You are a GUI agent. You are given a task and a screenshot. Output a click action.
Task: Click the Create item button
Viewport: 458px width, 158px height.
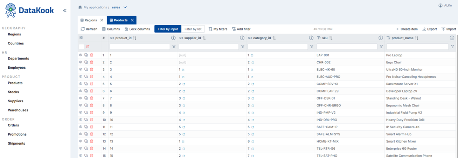(x=407, y=29)
